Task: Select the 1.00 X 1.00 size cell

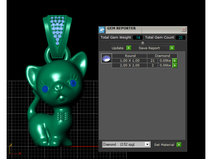Action: tap(130, 61)
